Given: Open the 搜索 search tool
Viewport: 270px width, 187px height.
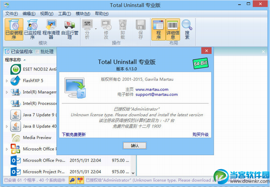Looking at the screenshot, I should click(187, 29).
